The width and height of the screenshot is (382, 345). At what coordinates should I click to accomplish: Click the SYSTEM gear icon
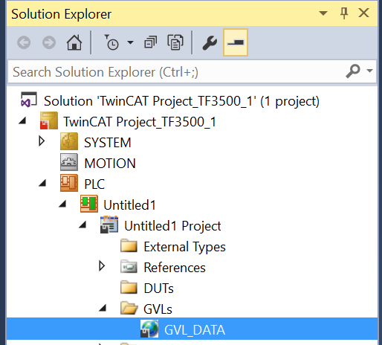(x=69, y=141)
